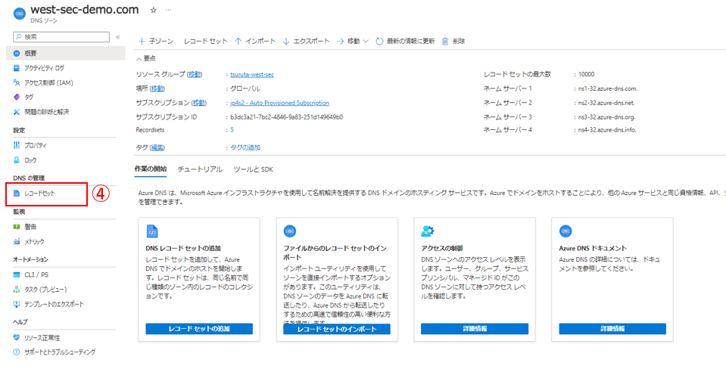Open jp4s2 - Auto Provisioned Subscription link
The image size is (726, 369).
279,103
